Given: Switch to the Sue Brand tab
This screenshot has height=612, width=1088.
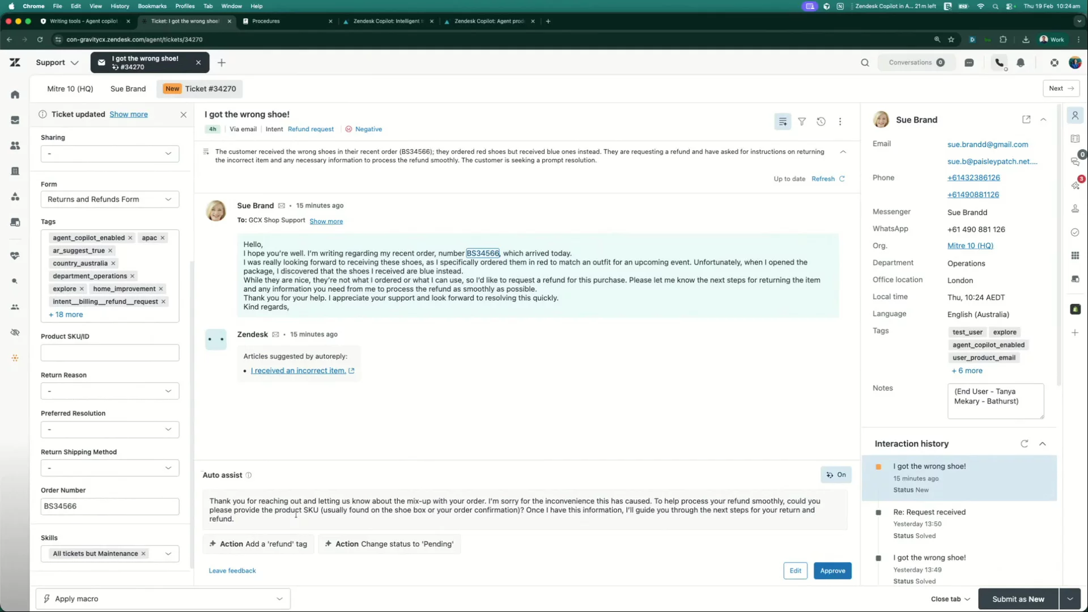Looking at the screenshot, I should [x=128, y=89].
